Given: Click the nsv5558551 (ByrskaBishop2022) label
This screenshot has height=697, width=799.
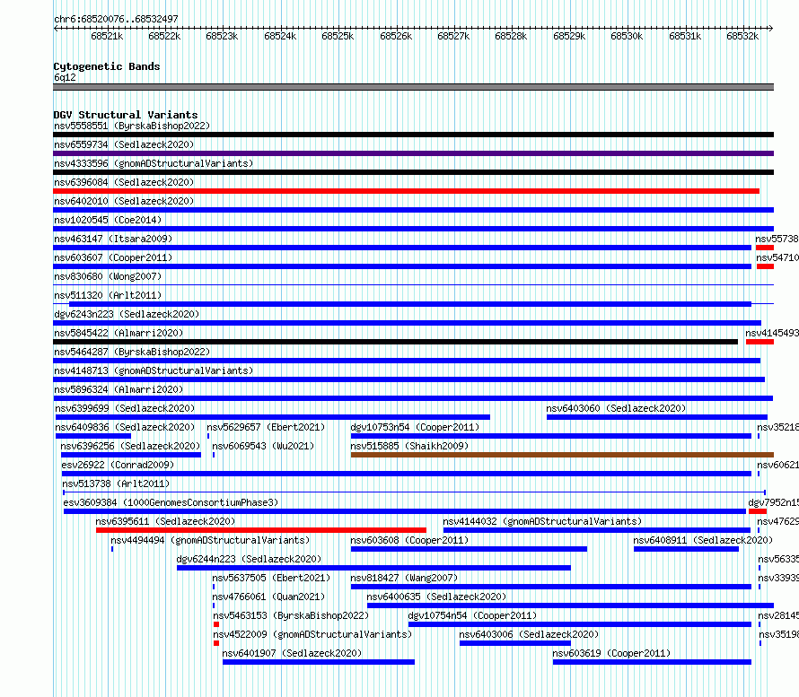Looking at the screenshot, I should (132, 126).
